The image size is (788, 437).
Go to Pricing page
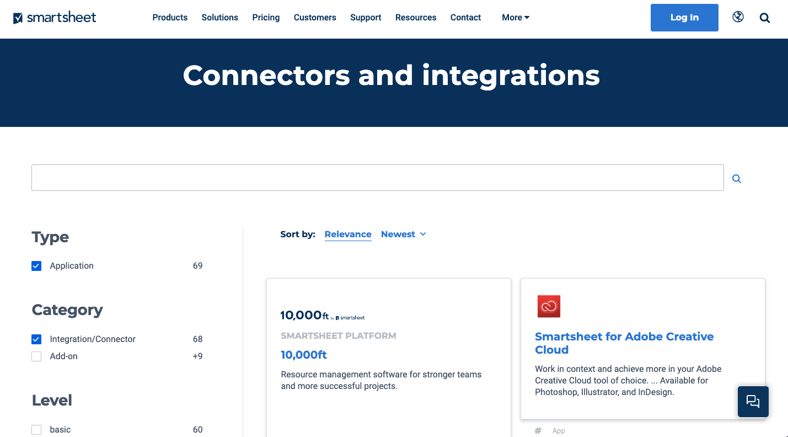266,18
